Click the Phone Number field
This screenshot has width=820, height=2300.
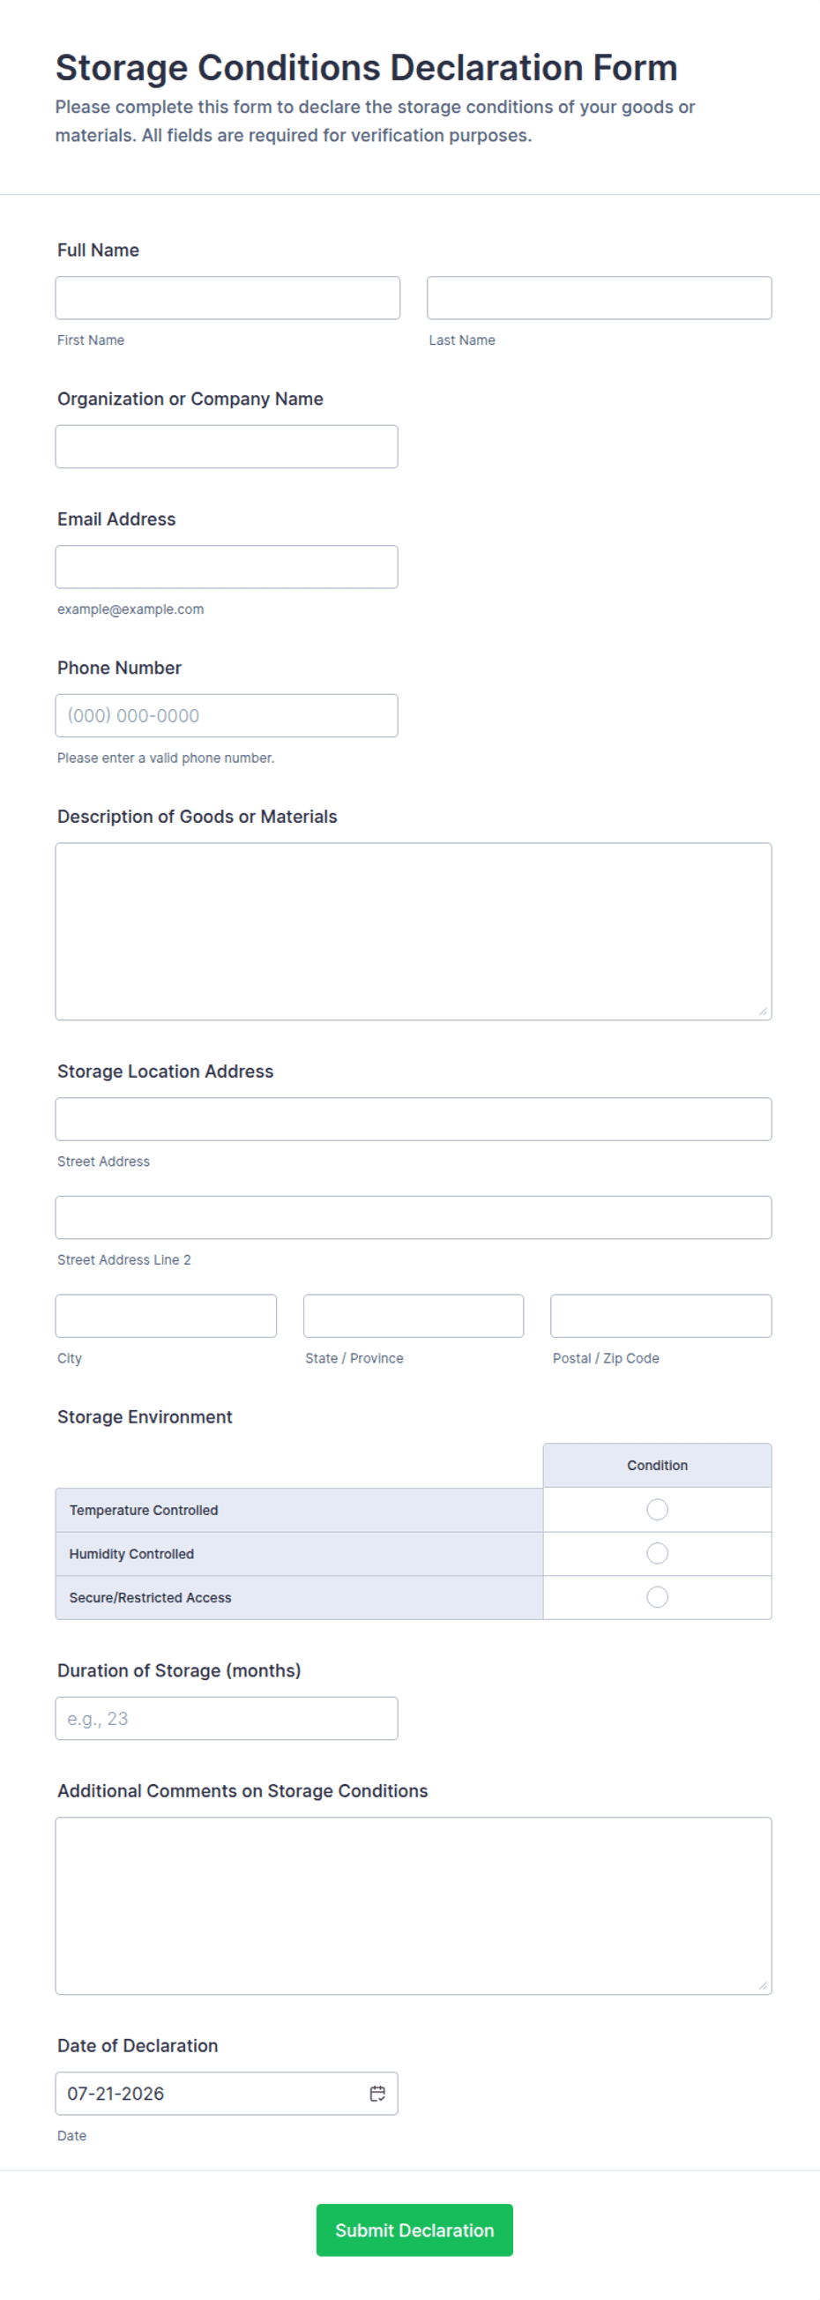(x=227, y=715)
